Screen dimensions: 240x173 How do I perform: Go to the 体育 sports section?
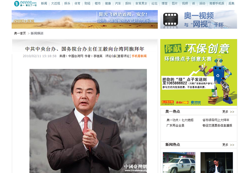click(77, 4)
